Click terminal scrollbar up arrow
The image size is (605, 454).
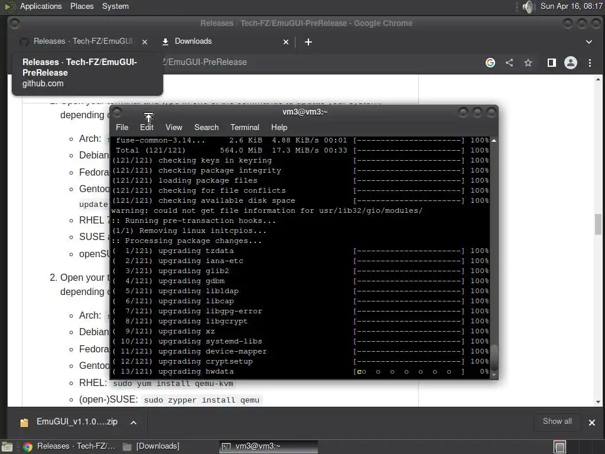[493, 141]
